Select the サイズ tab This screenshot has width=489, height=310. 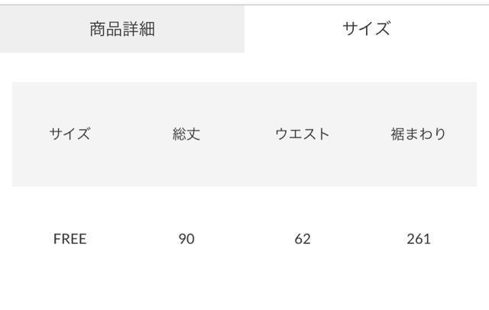pos(367,30)
